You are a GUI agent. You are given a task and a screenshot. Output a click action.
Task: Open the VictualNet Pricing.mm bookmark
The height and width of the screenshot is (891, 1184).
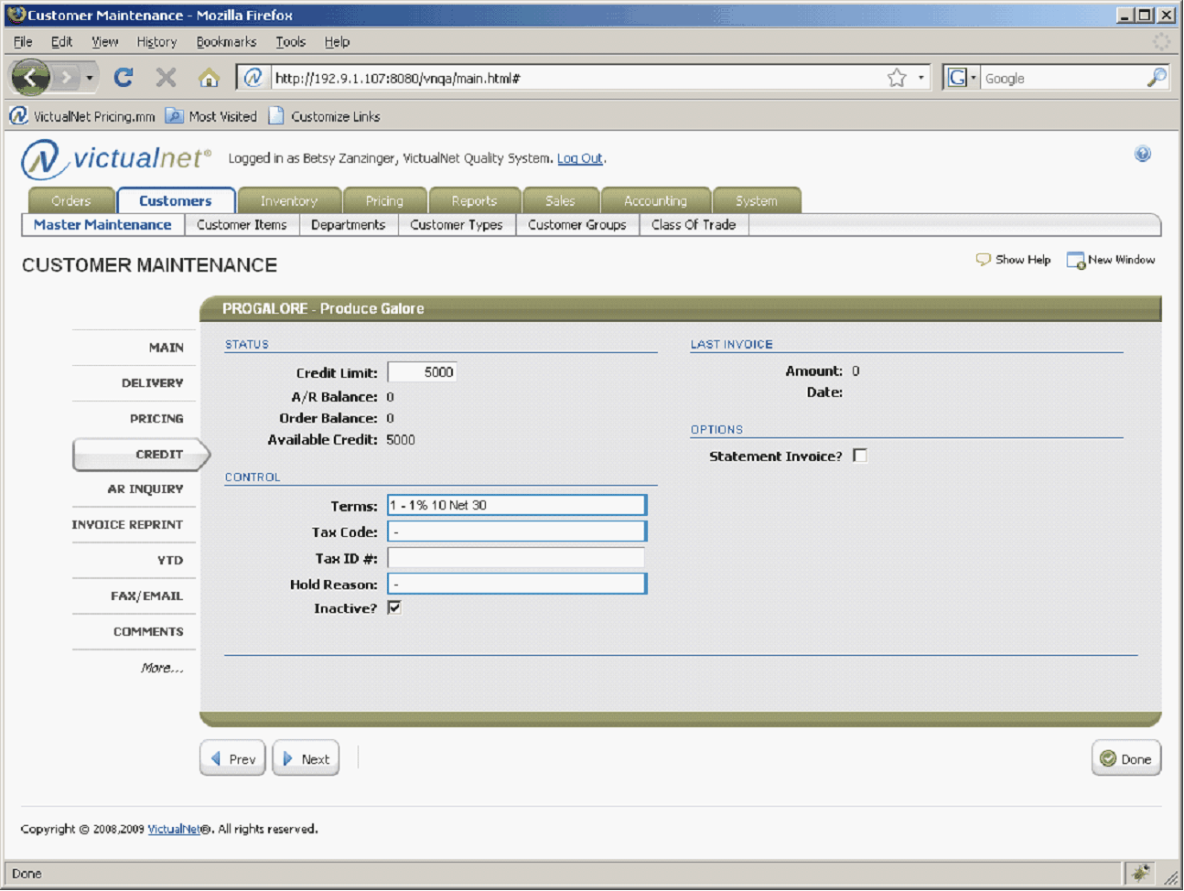point(82,116)
